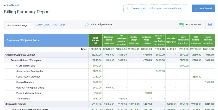Screen dimensions: 218x110
Task: Click Billing Summary Report page title
Action: pos(27,12)
